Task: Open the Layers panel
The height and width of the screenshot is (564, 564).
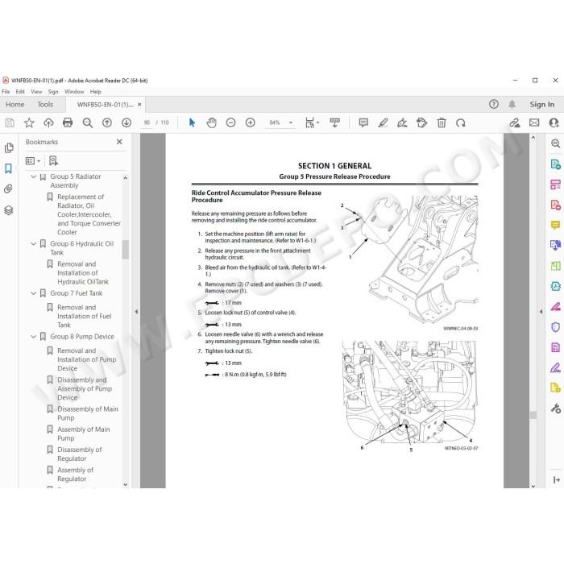Action: coord(9,210)
